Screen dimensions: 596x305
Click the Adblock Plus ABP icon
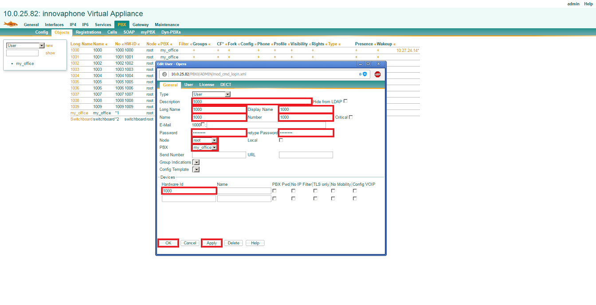[377, 74]
